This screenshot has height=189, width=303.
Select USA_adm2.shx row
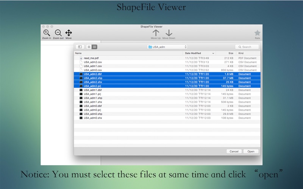coord(167,82)
